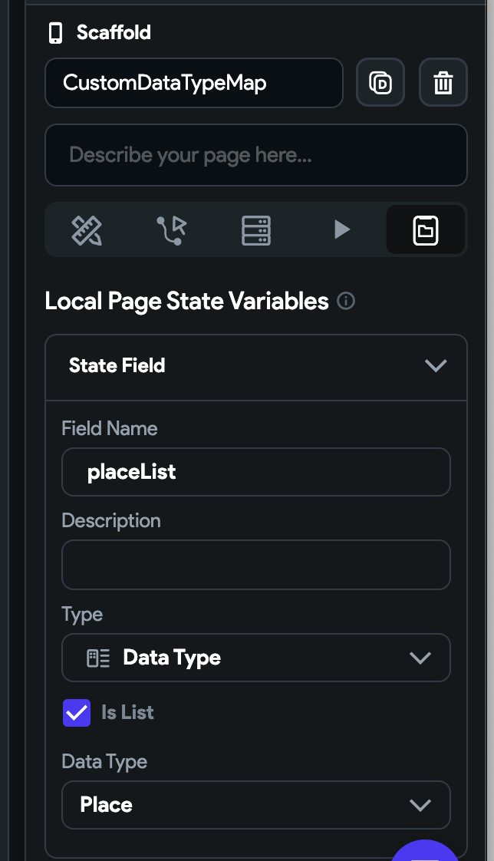
Task: Open the design properties ruler-pencil tab
Action: [x=87, y=229]
